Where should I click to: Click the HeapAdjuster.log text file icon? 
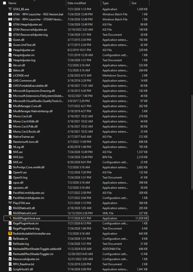pos(10,60)
